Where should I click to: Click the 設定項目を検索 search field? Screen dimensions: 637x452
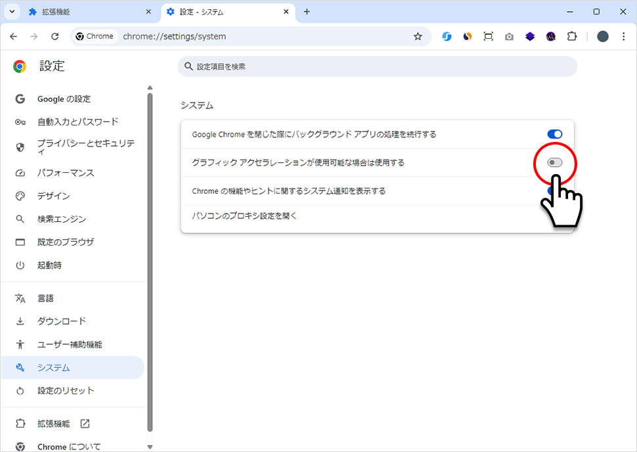378,66
